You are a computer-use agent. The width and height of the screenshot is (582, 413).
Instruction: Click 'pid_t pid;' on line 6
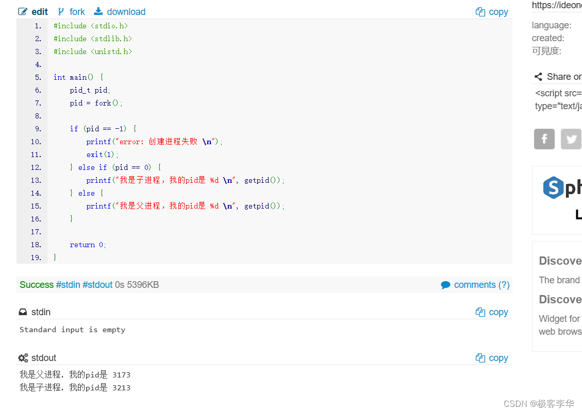point(90,91)
